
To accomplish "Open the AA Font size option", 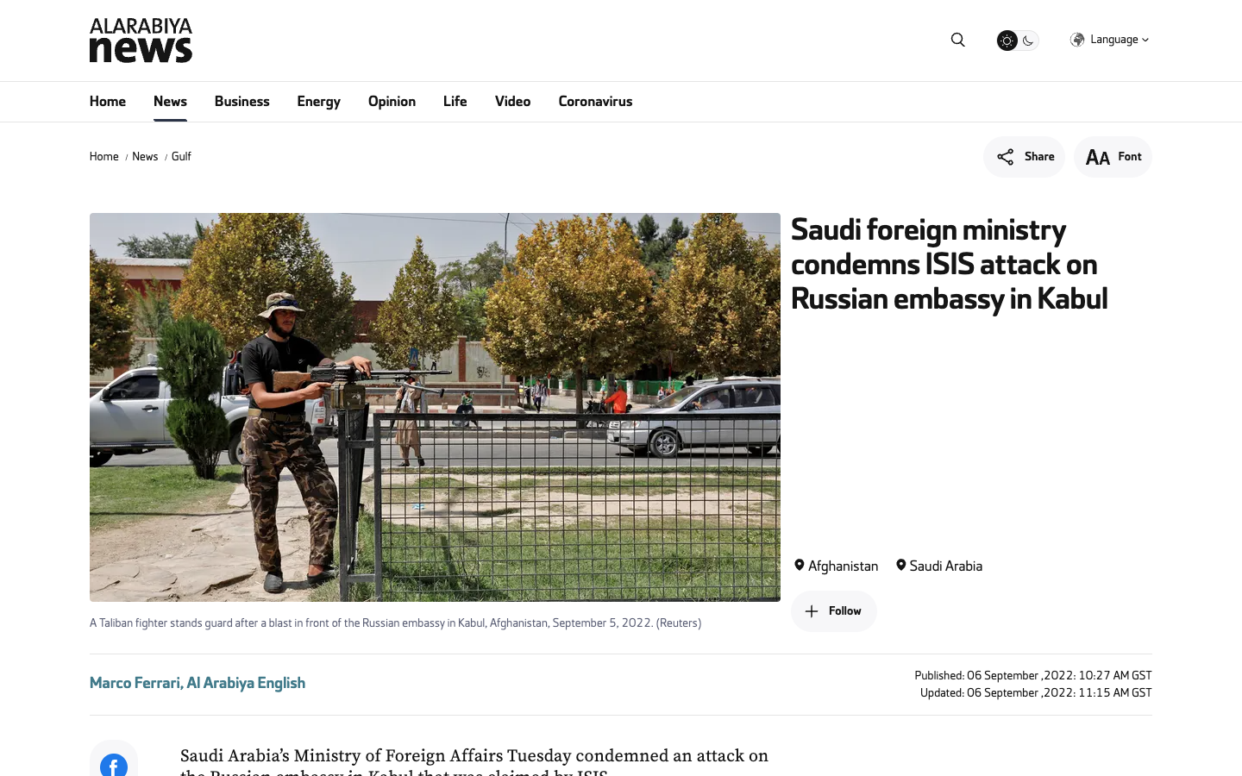I will [x=1113, y=157].
